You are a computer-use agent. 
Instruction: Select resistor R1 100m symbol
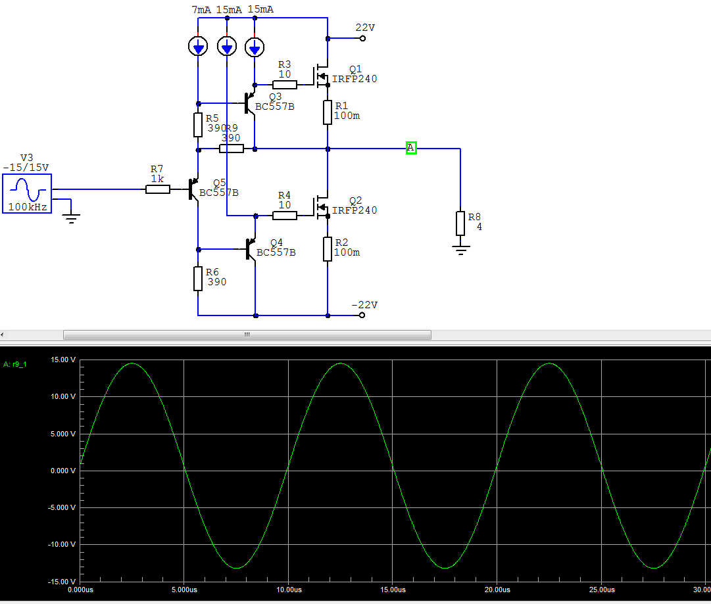[x=328, y=112]
